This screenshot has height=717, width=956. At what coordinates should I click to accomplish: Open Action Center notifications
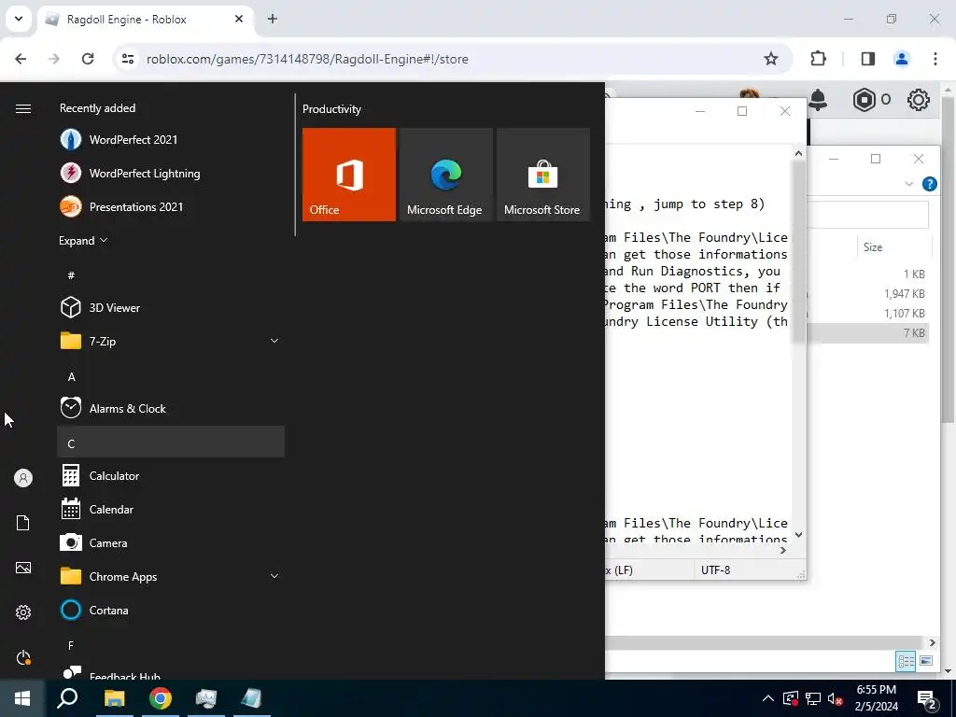[927, 698]
